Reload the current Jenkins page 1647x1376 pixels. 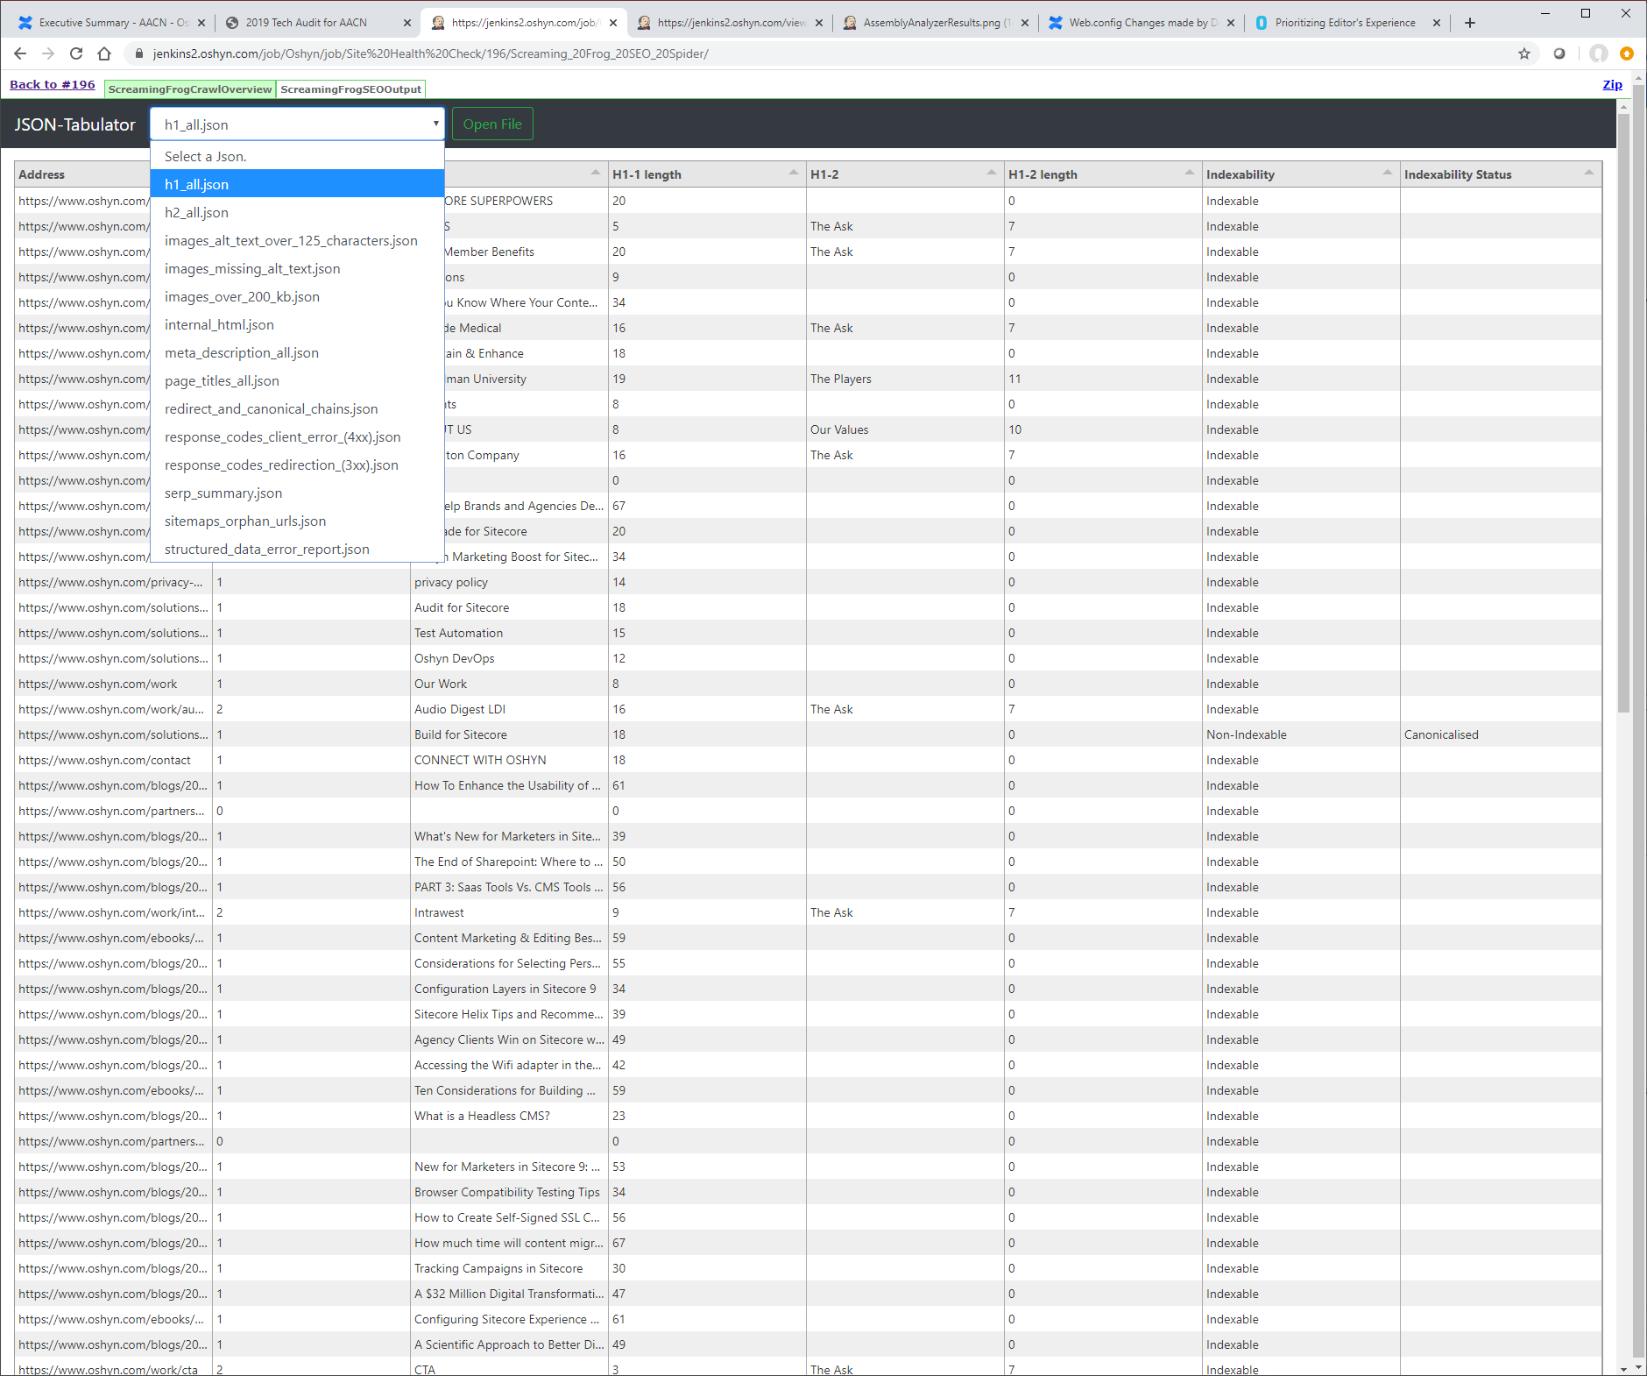pos(76,53)
